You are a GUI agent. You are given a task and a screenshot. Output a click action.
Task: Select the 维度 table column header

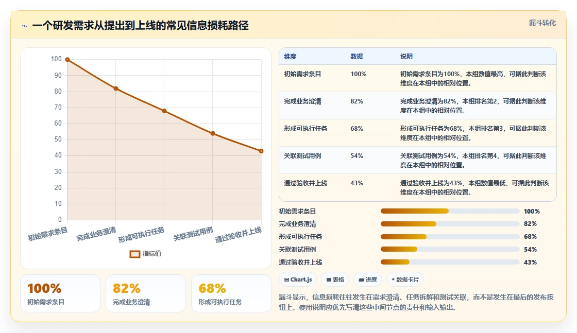pos(290,57)
